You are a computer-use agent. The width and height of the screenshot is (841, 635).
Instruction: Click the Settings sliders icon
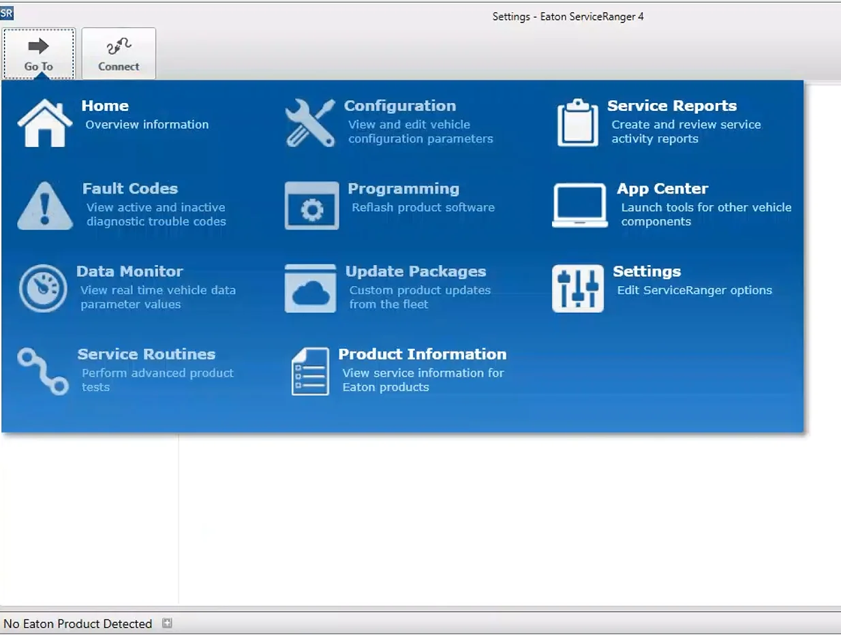pyautogui.click(x=577, y=288)
